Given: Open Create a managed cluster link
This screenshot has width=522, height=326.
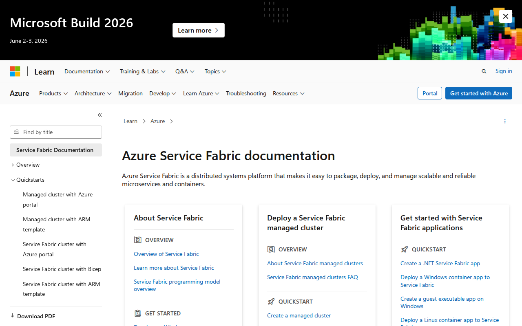Looking at the screenshot, I should pos(299,315).
